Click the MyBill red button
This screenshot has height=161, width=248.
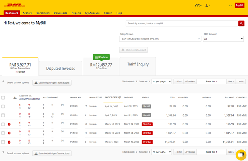(x=240, y=6)
